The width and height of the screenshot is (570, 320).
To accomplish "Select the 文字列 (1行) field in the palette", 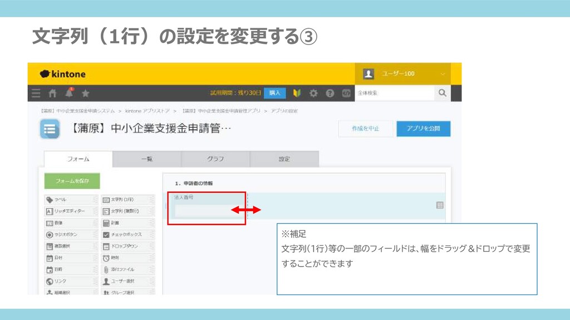I will pyautogui.click(x=127, y=199).
